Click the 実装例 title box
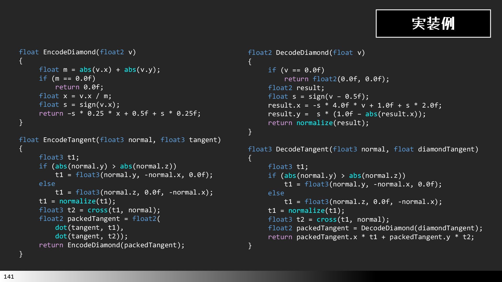The height and width of the screenshot is (282, 502). click(x=433, y=23)
